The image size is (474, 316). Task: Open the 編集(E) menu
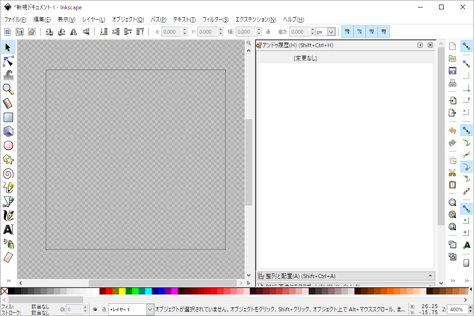pyautogui.click(x=42, y=19)
